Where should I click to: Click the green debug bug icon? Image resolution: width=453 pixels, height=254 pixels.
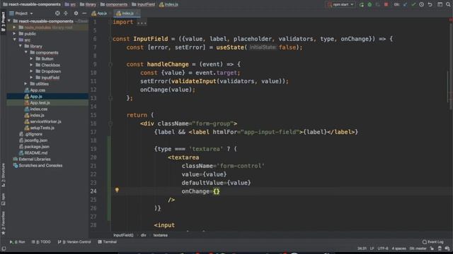(x=369, y=5)
